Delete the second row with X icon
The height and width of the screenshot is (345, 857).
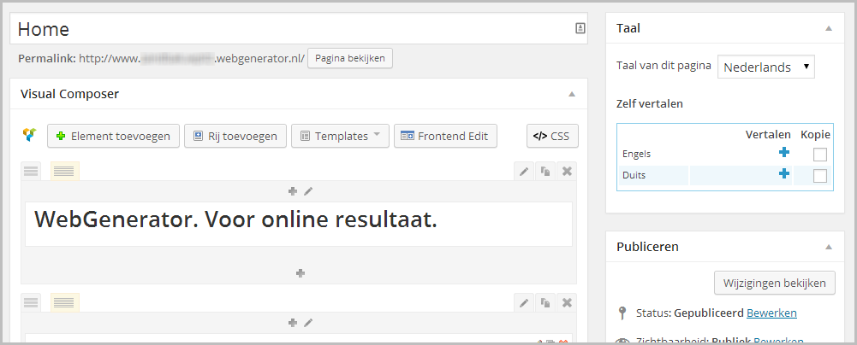point(567,302)
